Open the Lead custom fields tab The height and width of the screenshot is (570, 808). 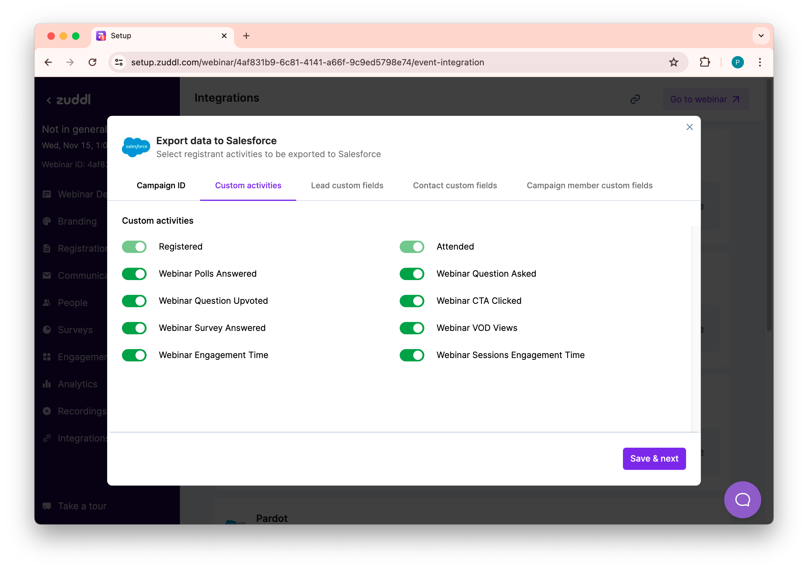click(347, 185)
